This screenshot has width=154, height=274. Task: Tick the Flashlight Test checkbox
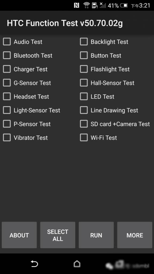point(84,69)
